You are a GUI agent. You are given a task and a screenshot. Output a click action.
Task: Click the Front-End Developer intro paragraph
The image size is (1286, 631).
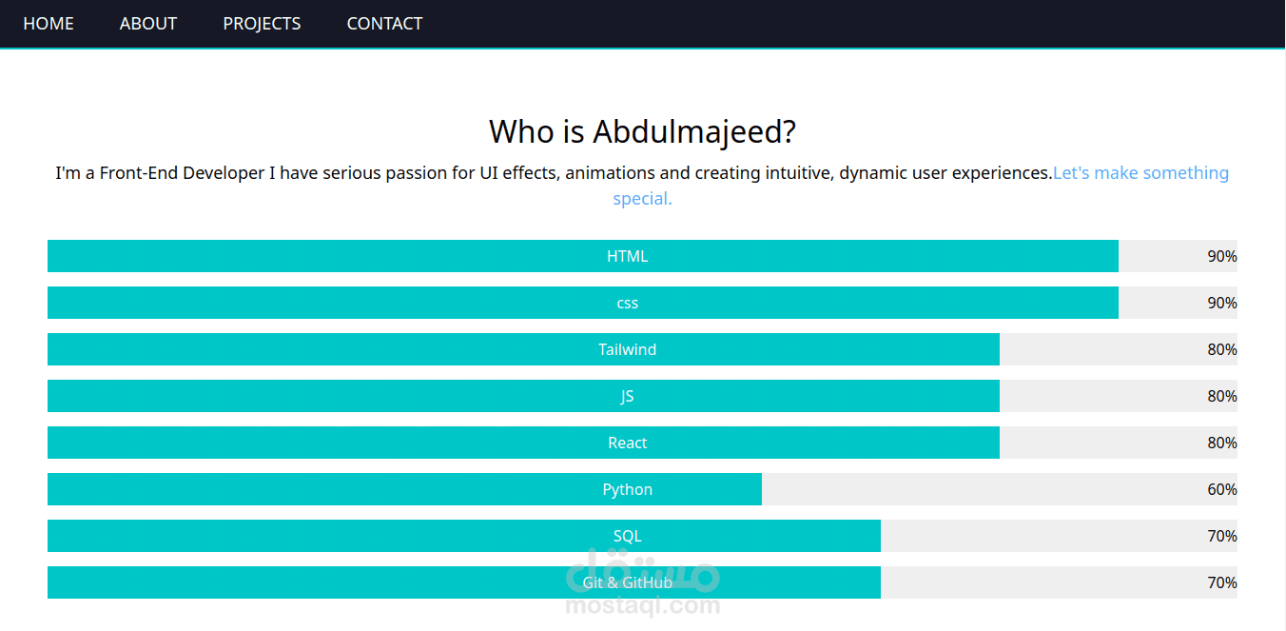pyautogui.click(x=554, y=173)
